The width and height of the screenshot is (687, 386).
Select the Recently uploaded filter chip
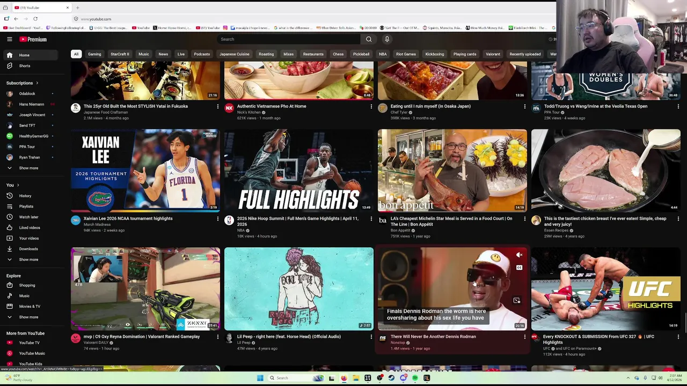[x=525, y=54]
